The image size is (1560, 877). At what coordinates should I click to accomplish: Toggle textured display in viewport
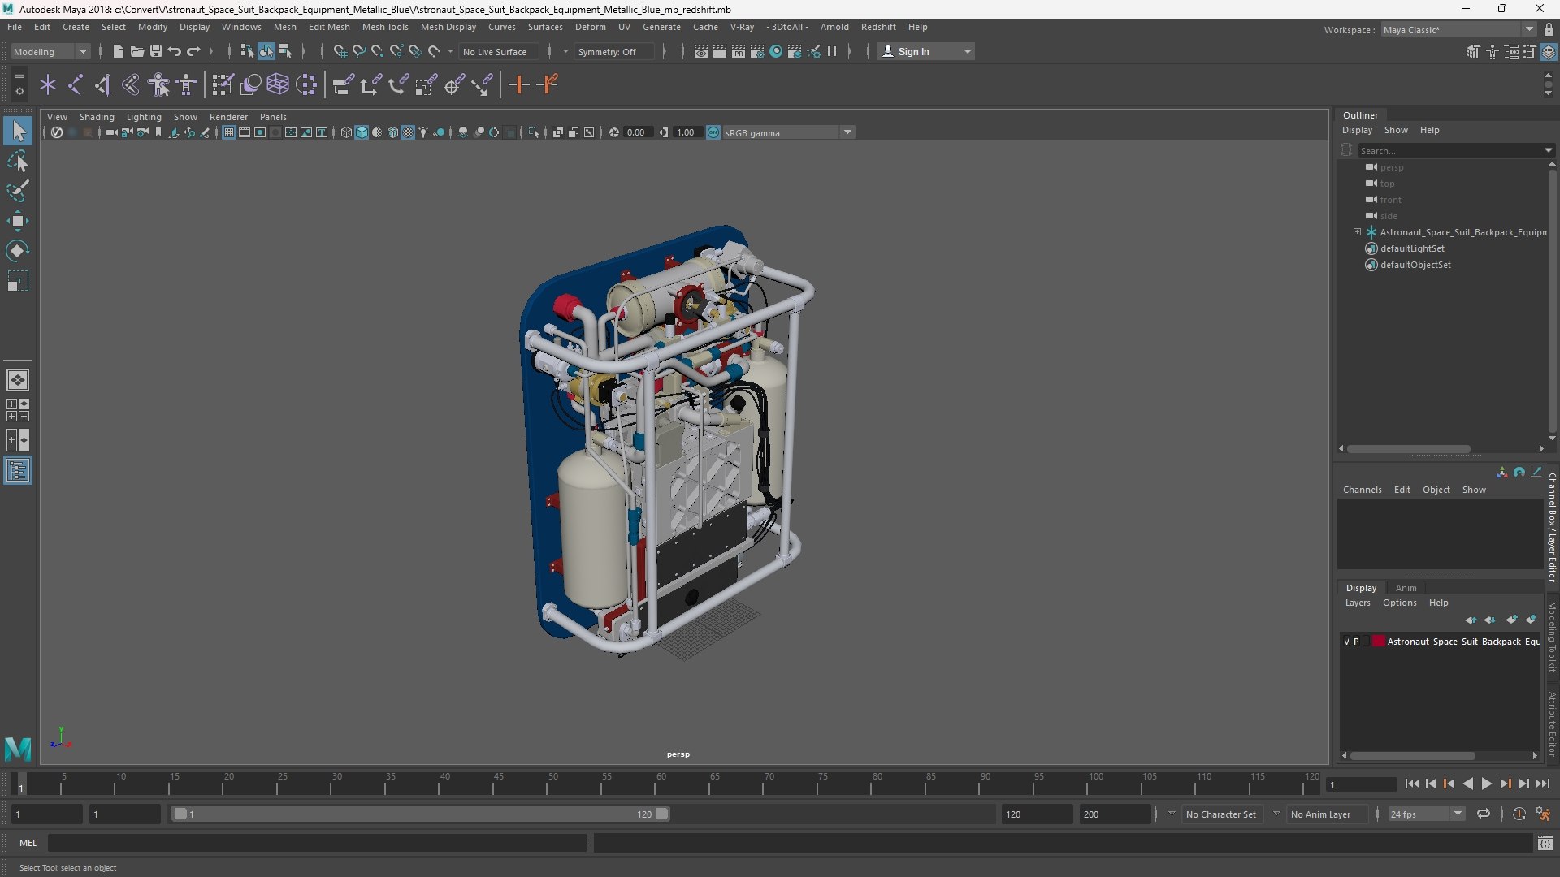[x=408, y=132]
